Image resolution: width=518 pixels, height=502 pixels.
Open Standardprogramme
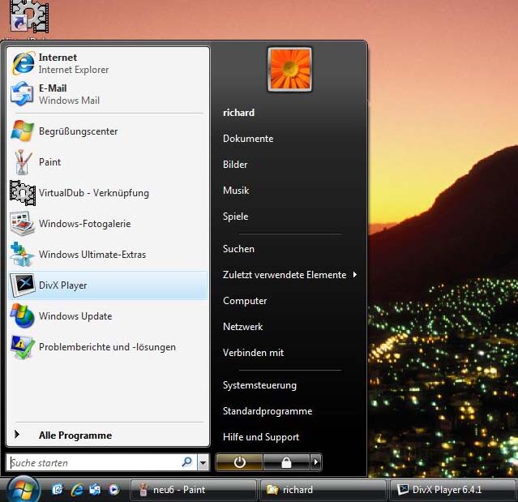coord(268,411)
